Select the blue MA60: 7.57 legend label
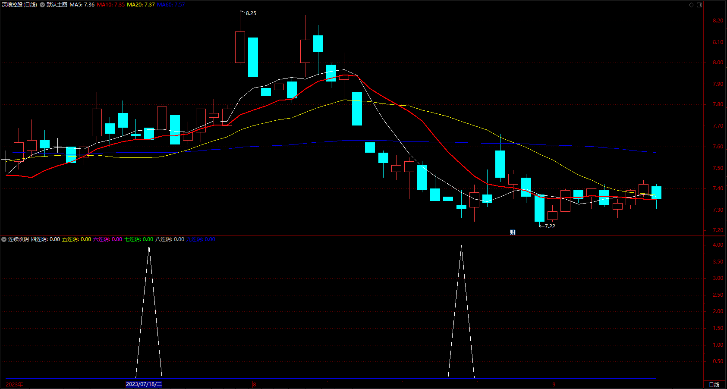The width and height of the screenshot is (727, 389). click(x=171, y=5)
